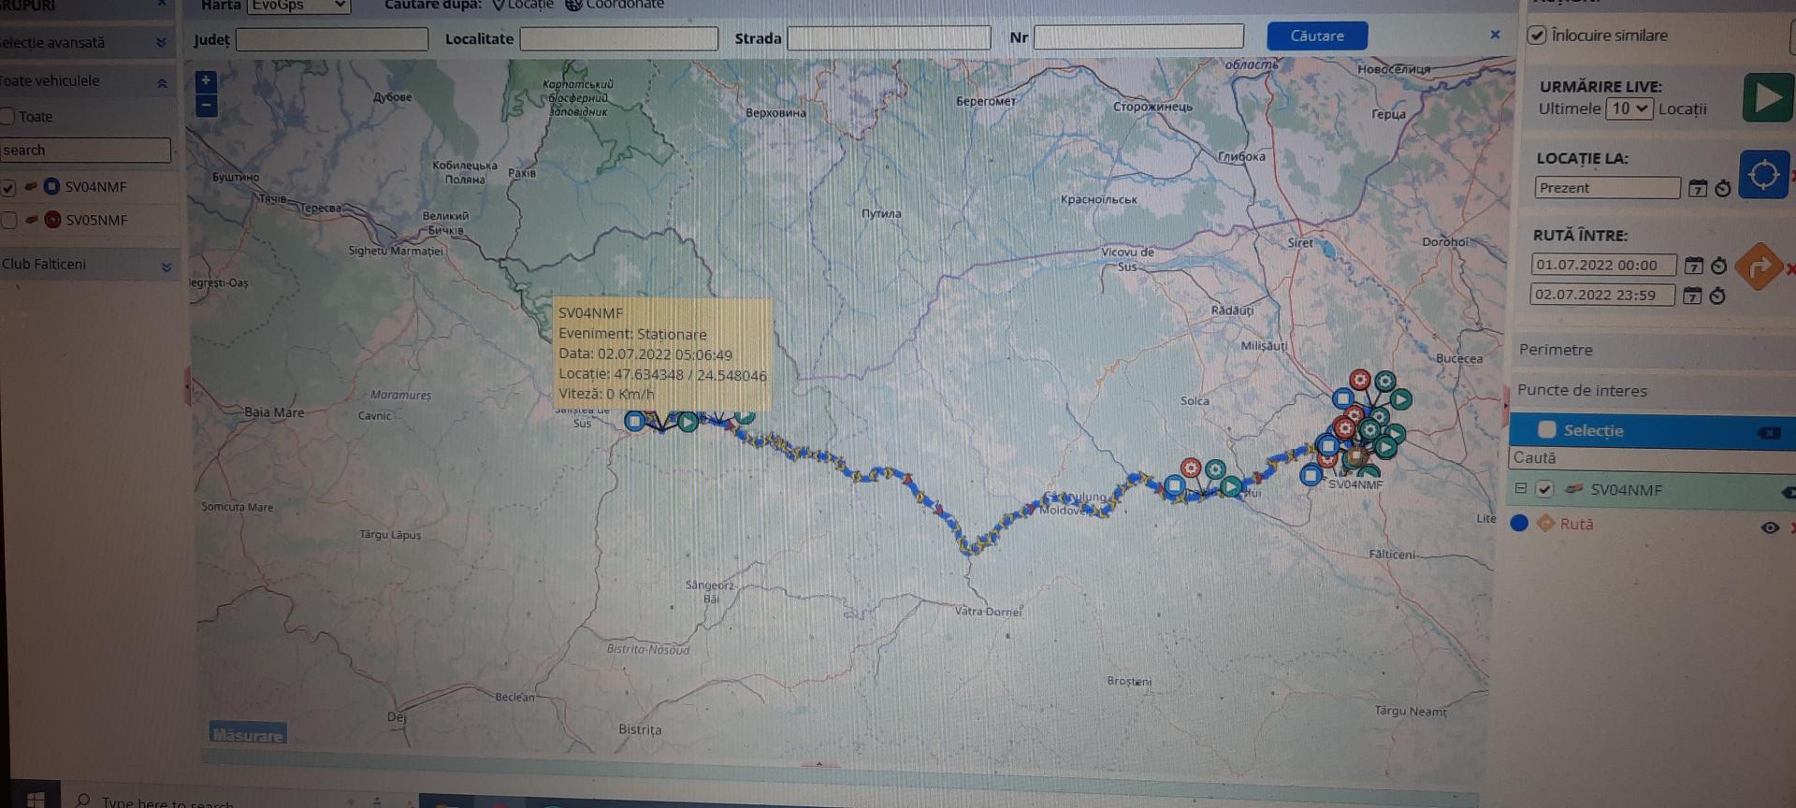Open the Harta EvoGps map dropdown
The image size is (1796, 808).
click(298, 6)
